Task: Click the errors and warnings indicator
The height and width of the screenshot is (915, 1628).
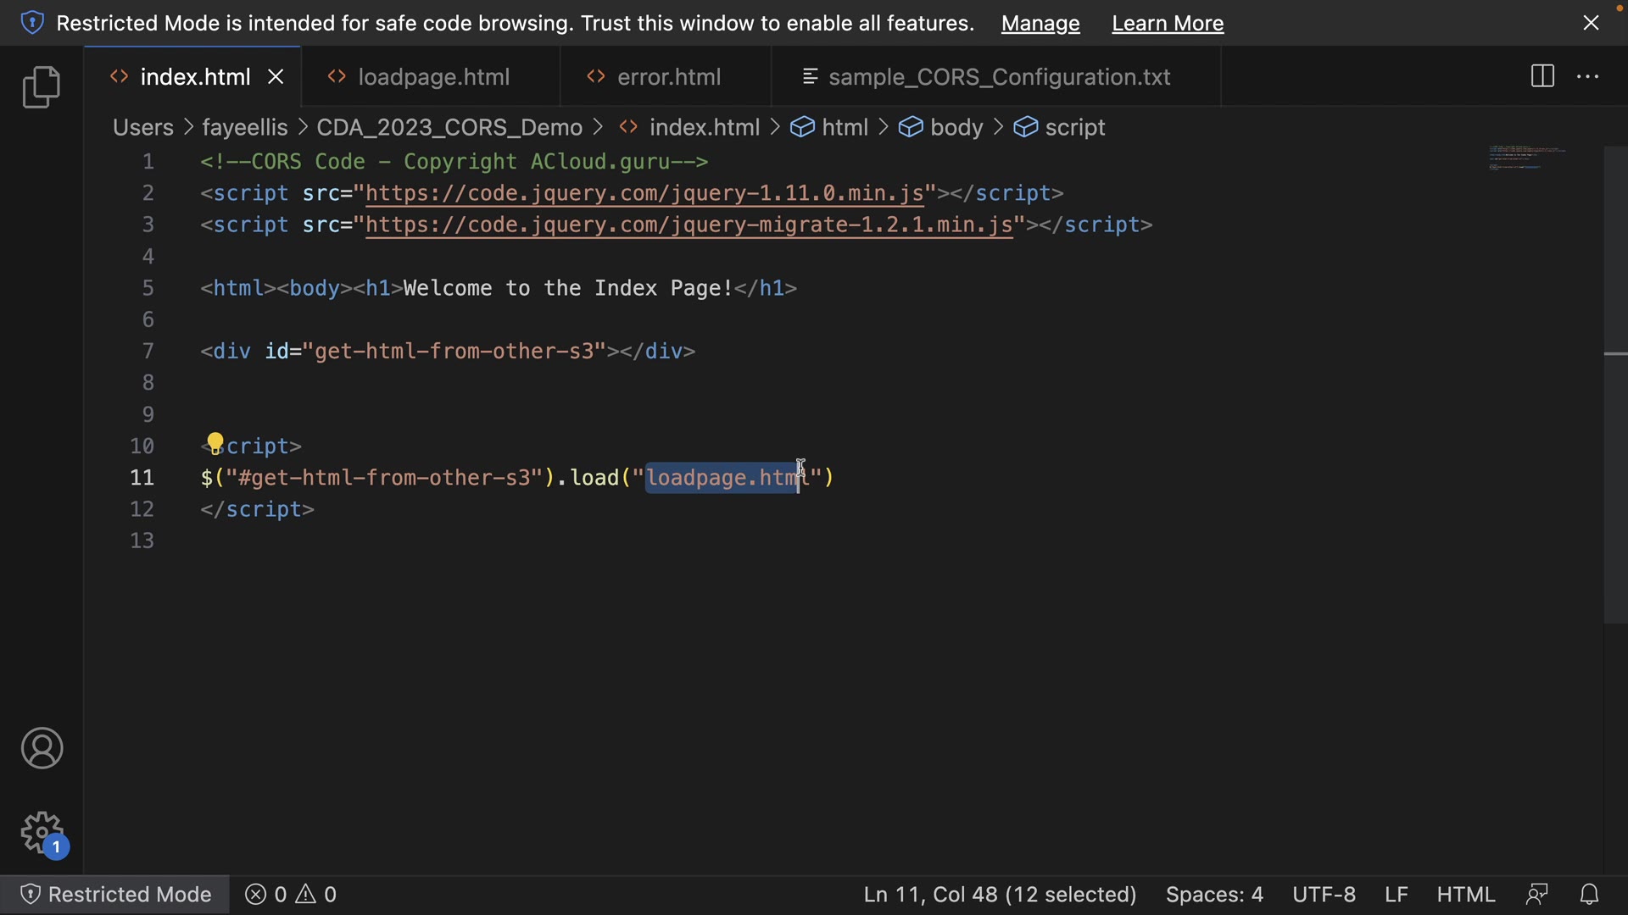Action: 291,895
